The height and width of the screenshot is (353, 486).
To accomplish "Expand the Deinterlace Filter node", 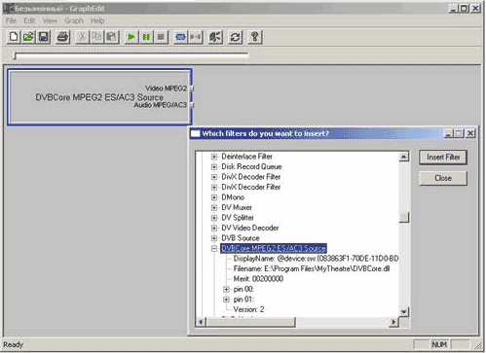I will pos(214,157).
